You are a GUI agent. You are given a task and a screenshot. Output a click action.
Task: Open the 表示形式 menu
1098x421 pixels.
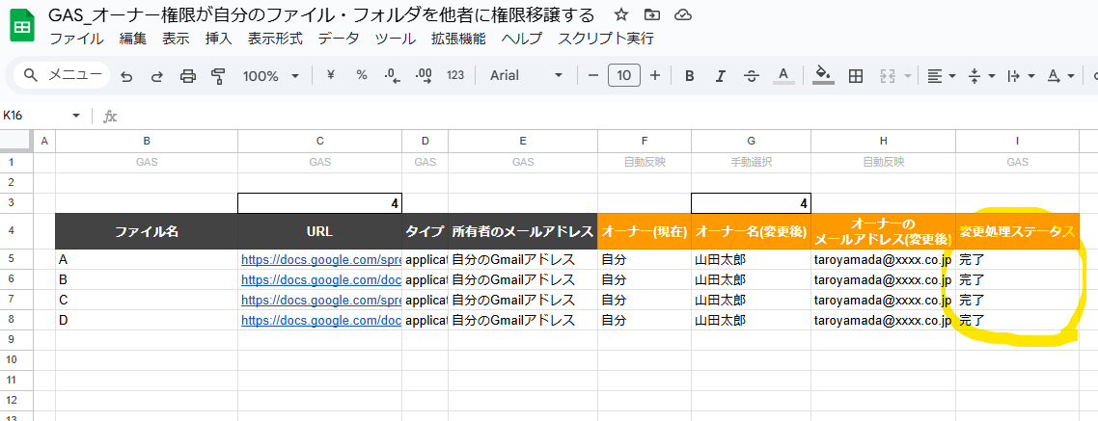[275, 39]
